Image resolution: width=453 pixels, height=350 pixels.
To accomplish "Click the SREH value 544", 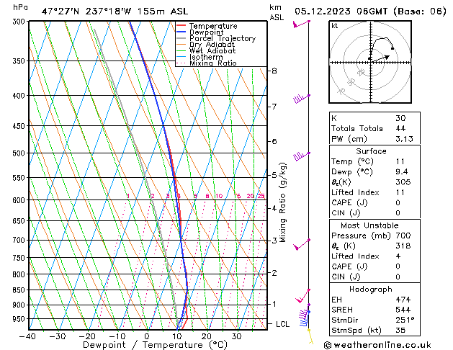I will [x=403, y=310].
